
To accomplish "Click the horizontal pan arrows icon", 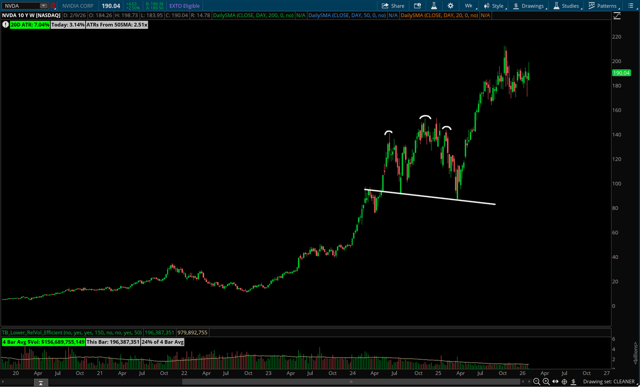I will [555, 382].
